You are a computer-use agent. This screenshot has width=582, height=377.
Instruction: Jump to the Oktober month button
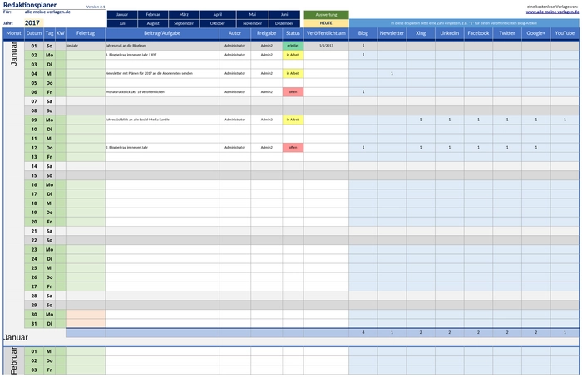point(218,23)
